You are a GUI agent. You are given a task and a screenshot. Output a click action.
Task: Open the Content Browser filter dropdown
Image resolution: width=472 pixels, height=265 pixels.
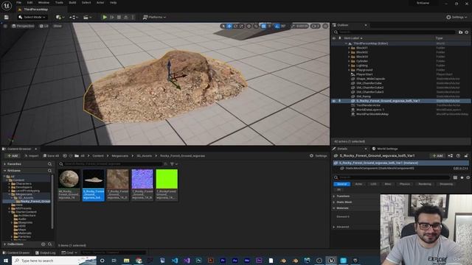tap(174, 164)
